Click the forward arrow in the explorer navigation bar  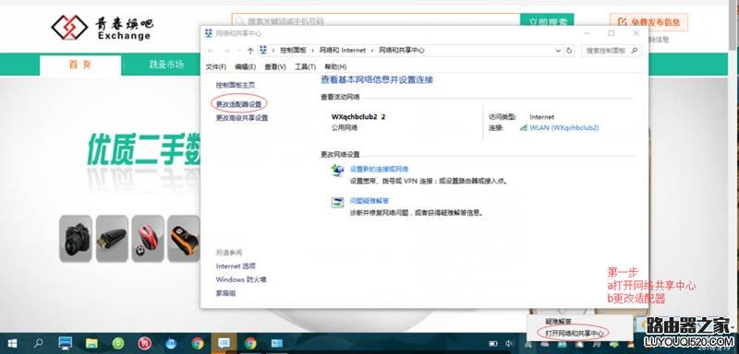pyautogui.click(x=226, y=51)
